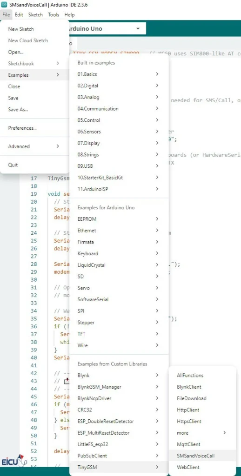Viewport: 241px width, 476px height.
Task: Expand the Advanced submenu
Action: coord(34,146)
